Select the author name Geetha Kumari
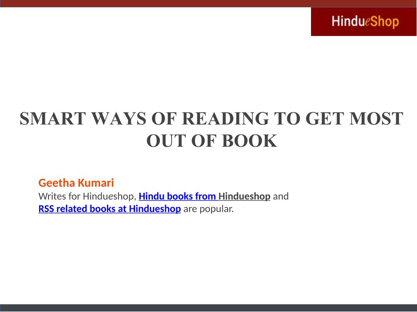 (76, 182)
